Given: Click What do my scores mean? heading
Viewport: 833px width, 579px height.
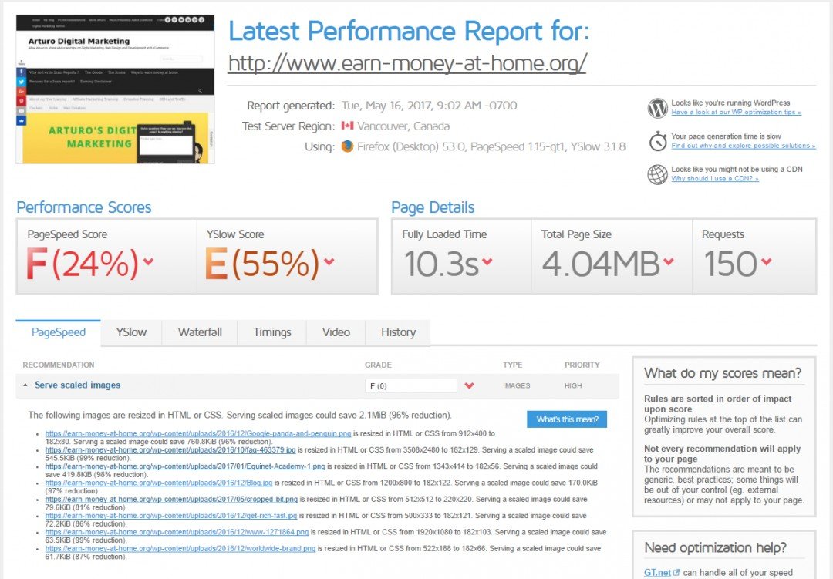Looking at the screenshot, I should [723, 373].
